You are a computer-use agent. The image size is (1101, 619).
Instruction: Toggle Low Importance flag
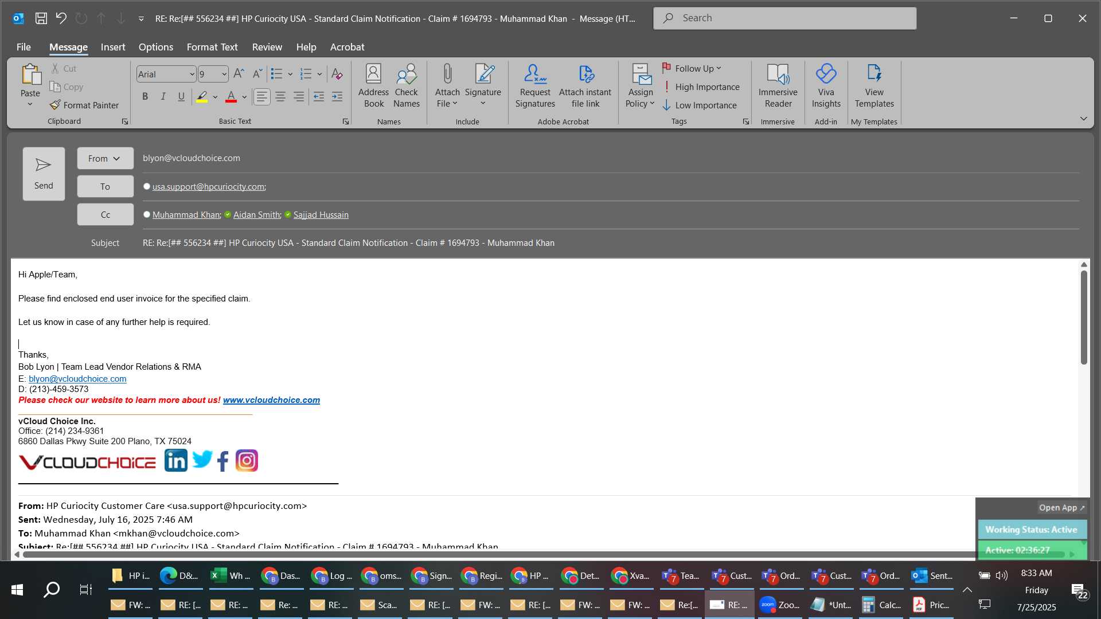point(700,105)
